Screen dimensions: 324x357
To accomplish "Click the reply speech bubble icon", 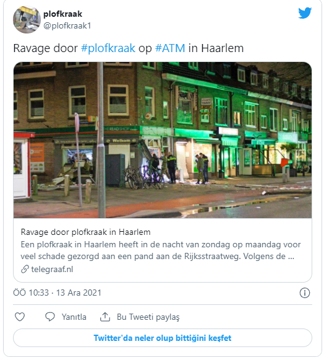I will (x=50, y=317).
